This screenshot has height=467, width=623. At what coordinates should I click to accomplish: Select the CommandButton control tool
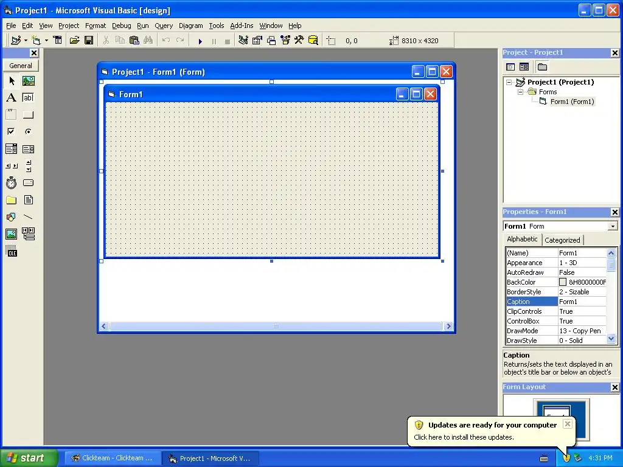click(x=28, y=114)
